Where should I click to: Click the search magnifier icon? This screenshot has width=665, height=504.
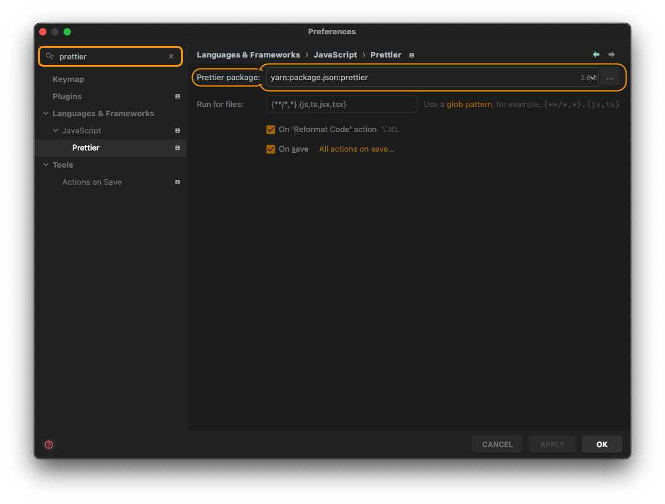click(x=50, y=56)
